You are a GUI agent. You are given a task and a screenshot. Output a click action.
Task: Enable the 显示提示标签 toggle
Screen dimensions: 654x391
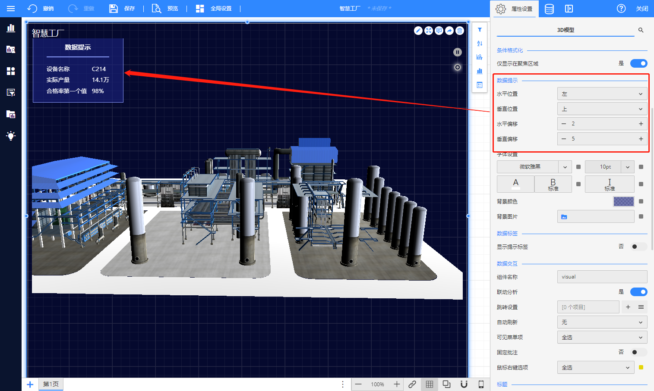(x=638, y=247)
